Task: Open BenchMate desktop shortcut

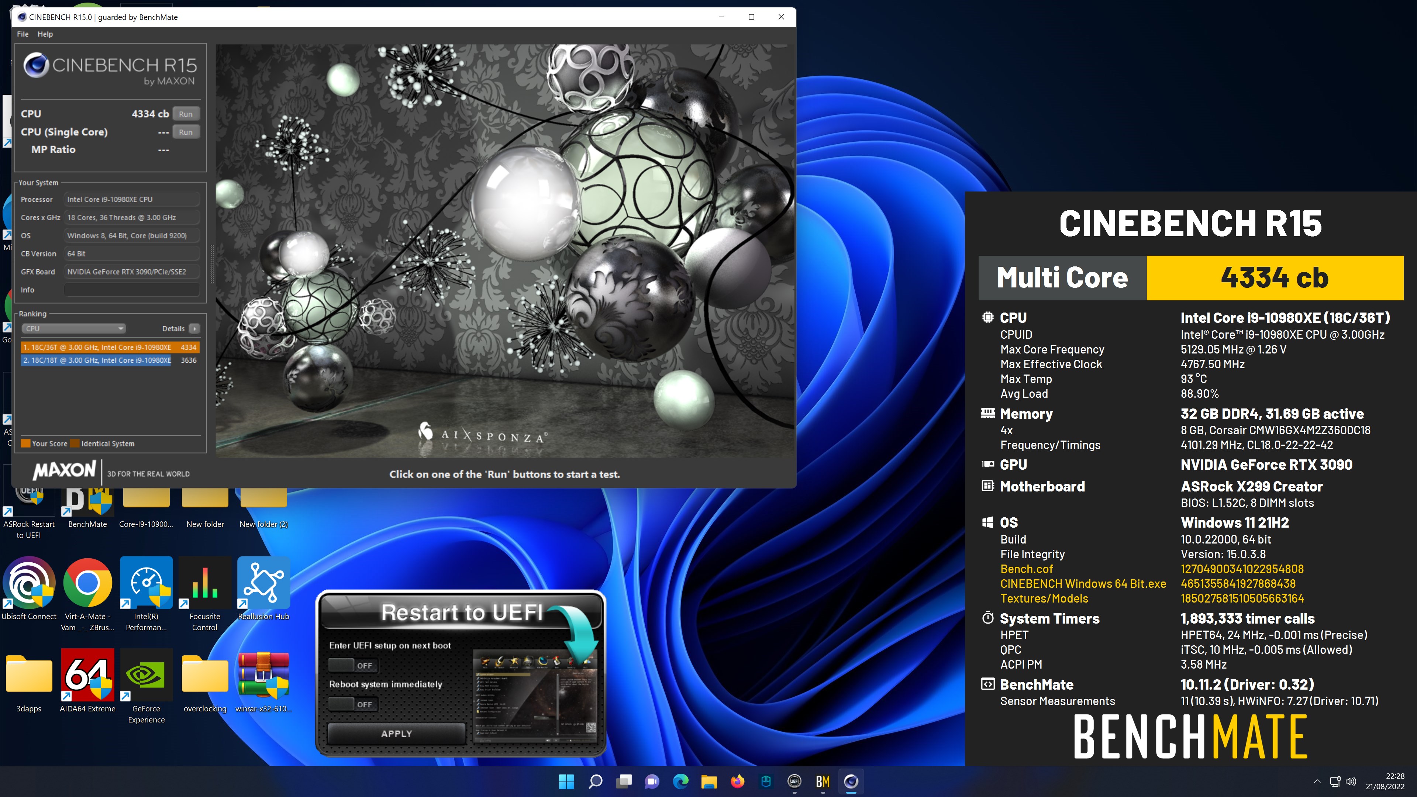Action: (x=87, y=509)
